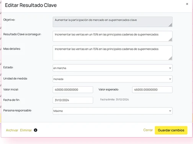
Task: Click the Eliminar link
Action: [26, 130]
